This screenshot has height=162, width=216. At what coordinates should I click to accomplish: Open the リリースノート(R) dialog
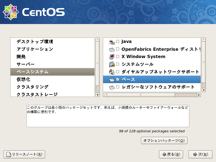pos(24,154)
